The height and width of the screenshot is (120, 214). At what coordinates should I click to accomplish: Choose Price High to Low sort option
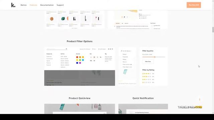127,67
